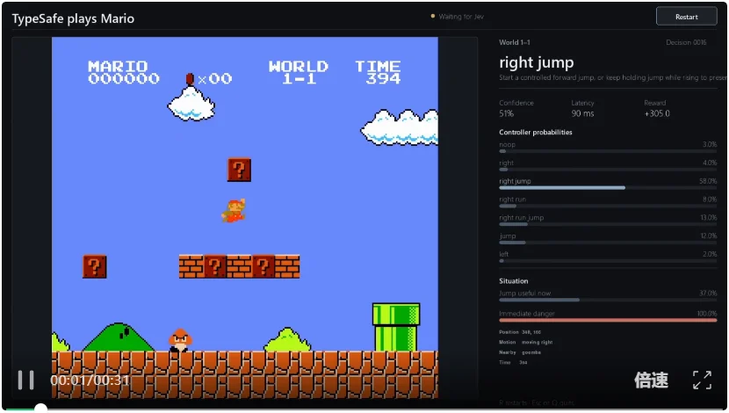This screenshot has height=413, width=729.
Task: Click the 'right jump' 58.0% probability bar
Action: [608, 188]
